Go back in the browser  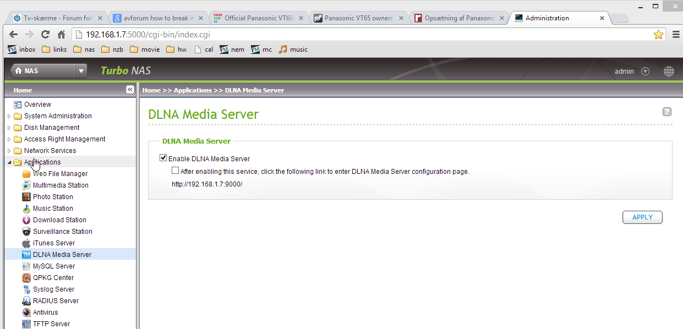point(14,35)
